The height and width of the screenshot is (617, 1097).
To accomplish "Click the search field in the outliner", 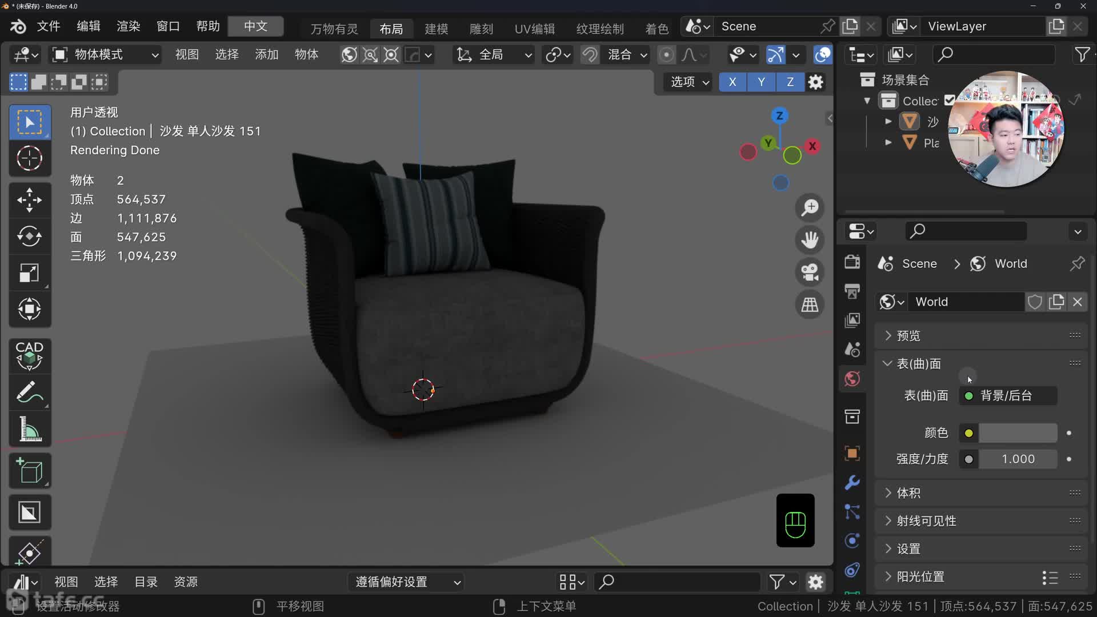I will pyautogui.click(x=994, y=54).
